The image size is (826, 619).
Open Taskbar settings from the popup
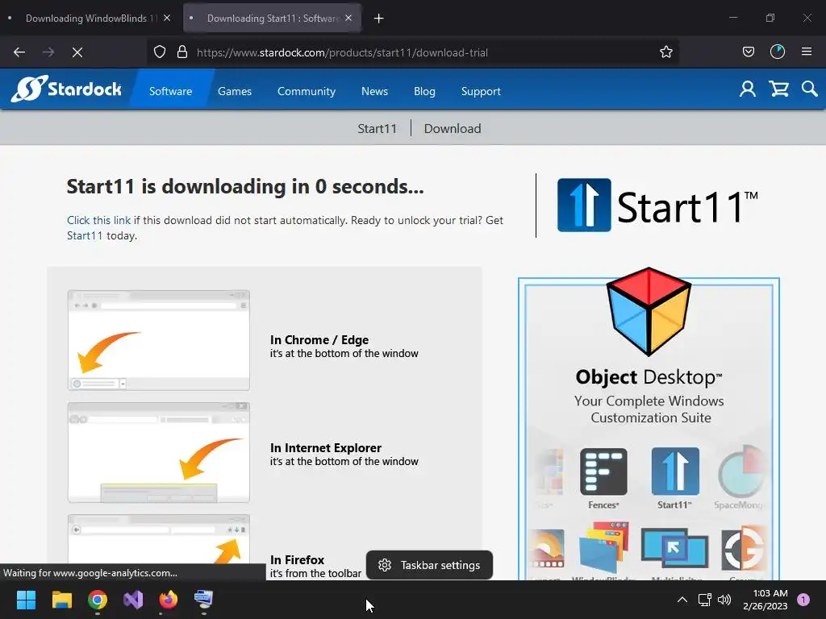[x=429, y=565]
